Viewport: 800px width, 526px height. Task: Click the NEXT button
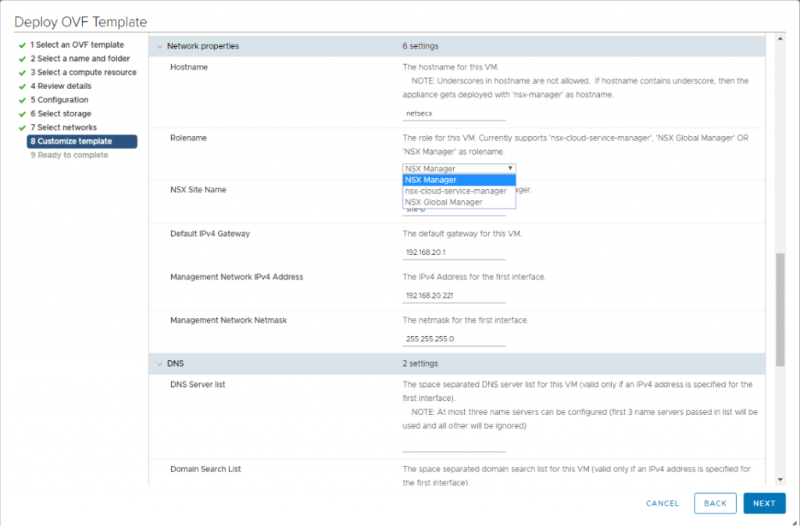click(764, 503)
